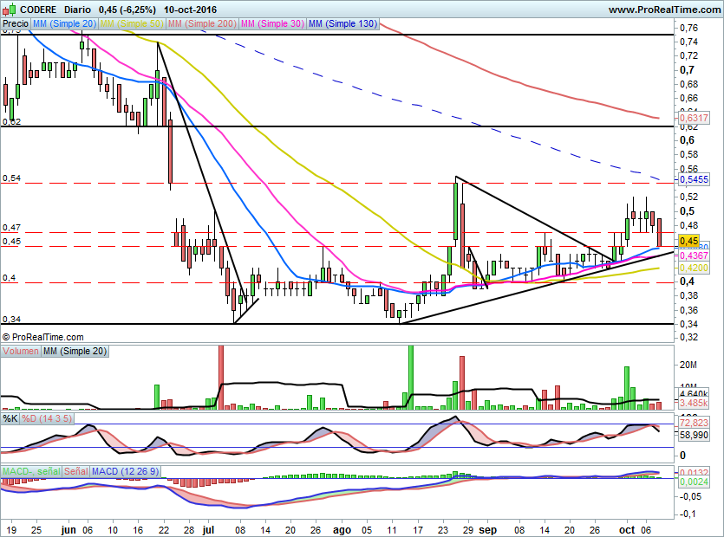Click the MM (Simple 20) blue price label
724x537 pixels.
tap(64, 24)
